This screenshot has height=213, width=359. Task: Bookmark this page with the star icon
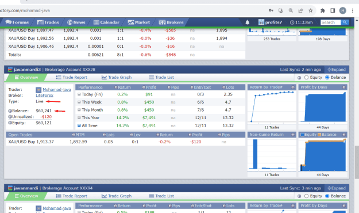click(x=310, y=10)
